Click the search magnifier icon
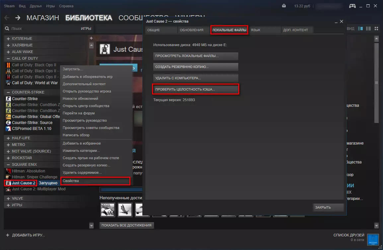The width and height of the screenshot is (383, 250). coord(7,29)
